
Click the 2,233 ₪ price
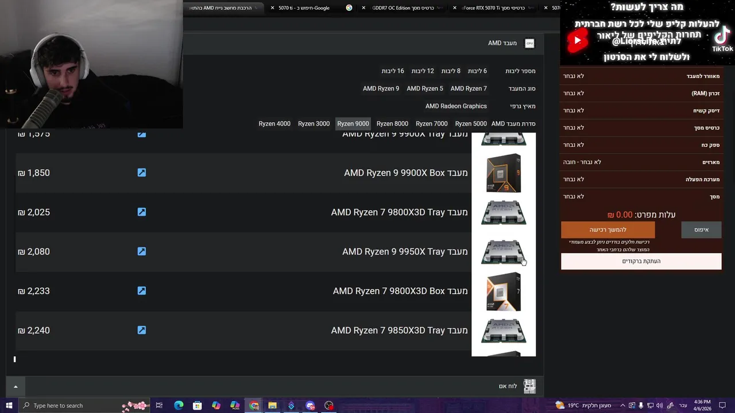pos(34,291)
